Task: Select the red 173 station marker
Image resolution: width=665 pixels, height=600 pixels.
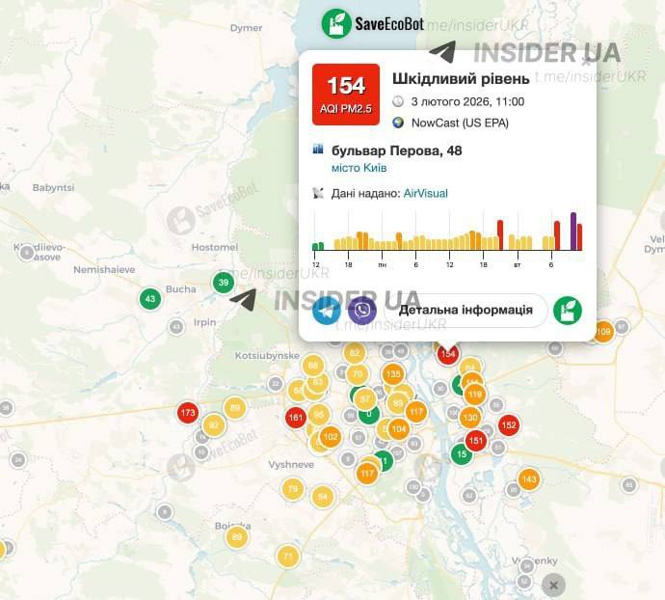Action: pyautogui.click(x=188, y=414)
